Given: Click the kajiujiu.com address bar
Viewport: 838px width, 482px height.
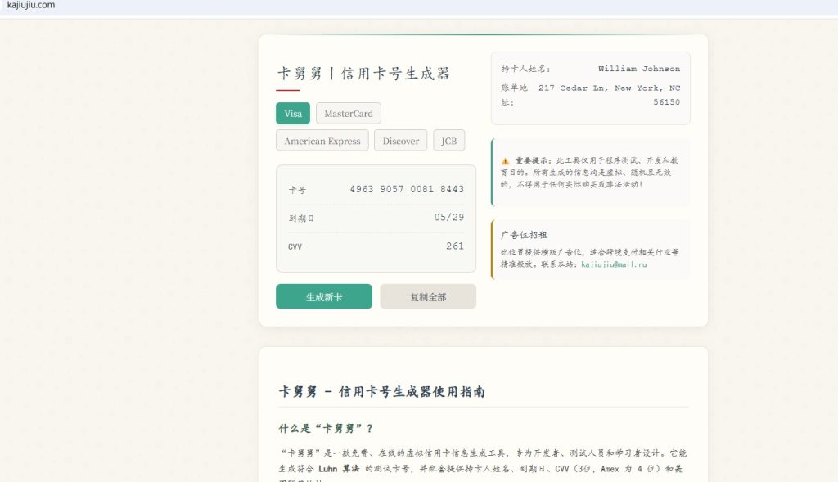Looking at the screenshot, I should [31, 6].
